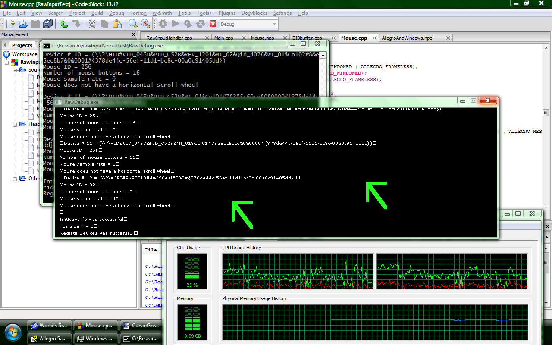The height and width of the screenshot is (345, 552).
Task: Open the Allegro 5 taskbar button
Action: coord(50,339)
